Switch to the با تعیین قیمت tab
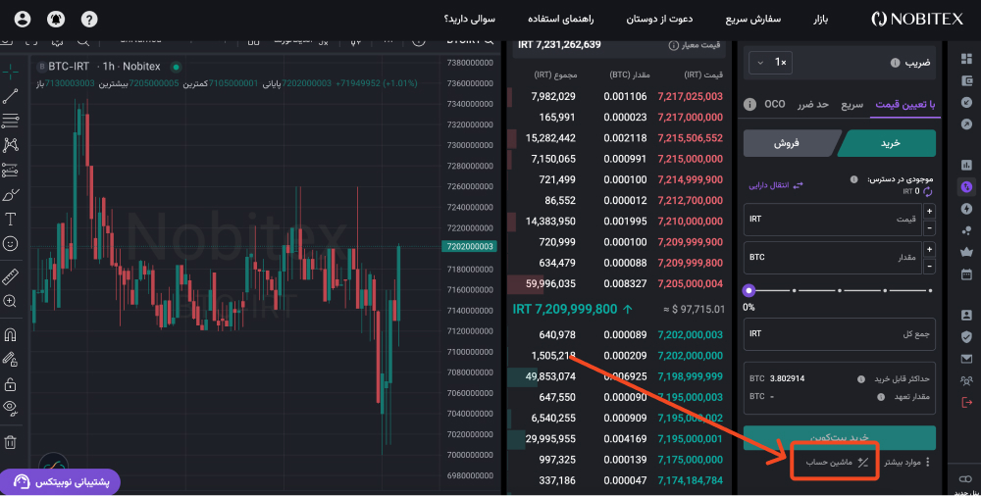 pyautogui.click(x=904, y=105)
